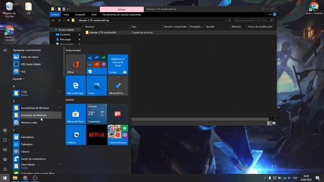This screenshot has height=182, width=324.
Task: Open Calculadora from the app list
Action: tap(37, 137)
